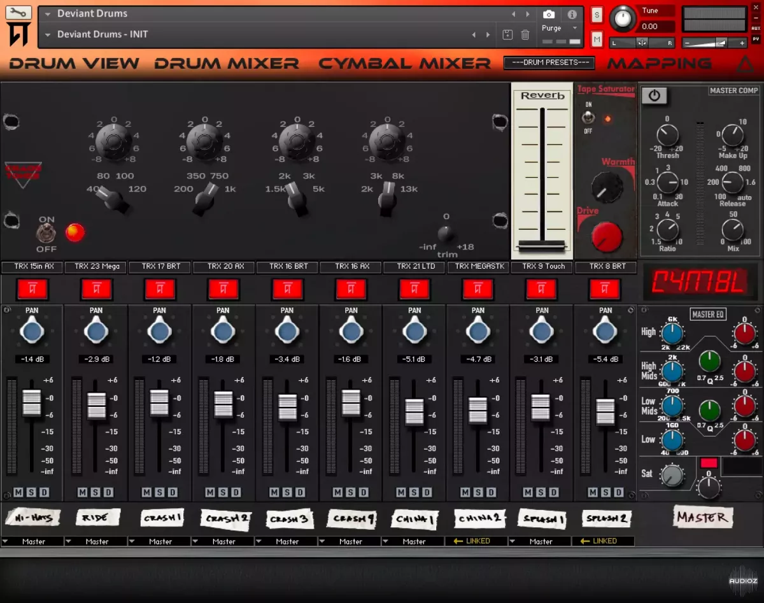Select the TRX 15in AX cymbal slot
The width and height of the screenshot is (764, 603).
[x=32, y=267]
